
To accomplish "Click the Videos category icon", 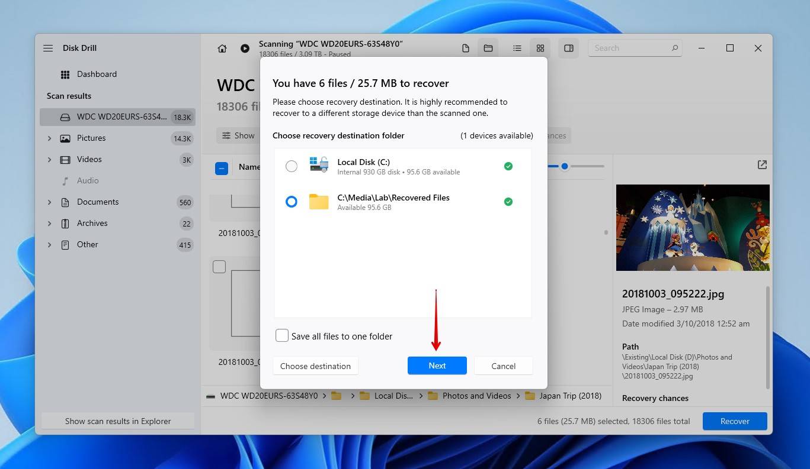I will [65, 160].
